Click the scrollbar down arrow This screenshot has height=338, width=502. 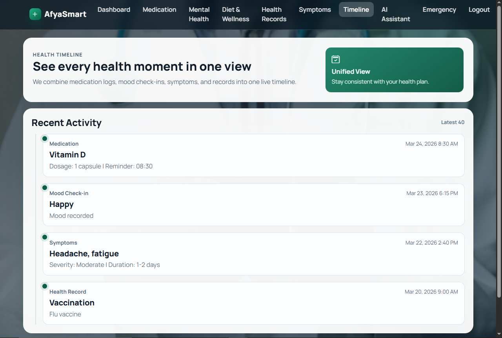[499, 335]
